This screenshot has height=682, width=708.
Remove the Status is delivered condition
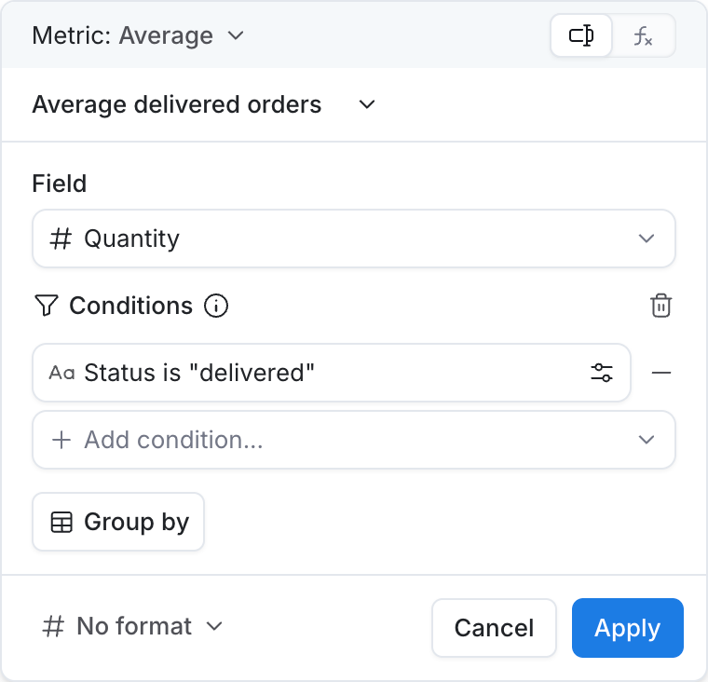click(x=661, y=373)
